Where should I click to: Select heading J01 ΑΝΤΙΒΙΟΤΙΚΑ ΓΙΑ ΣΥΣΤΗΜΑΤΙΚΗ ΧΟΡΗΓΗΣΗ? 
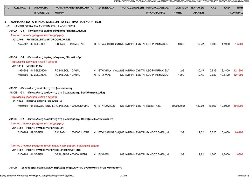click(40, 26)
